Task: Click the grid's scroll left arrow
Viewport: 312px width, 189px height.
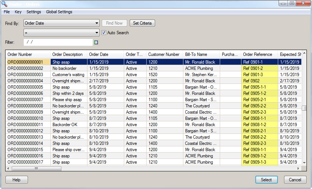Action: pos(8,168)
